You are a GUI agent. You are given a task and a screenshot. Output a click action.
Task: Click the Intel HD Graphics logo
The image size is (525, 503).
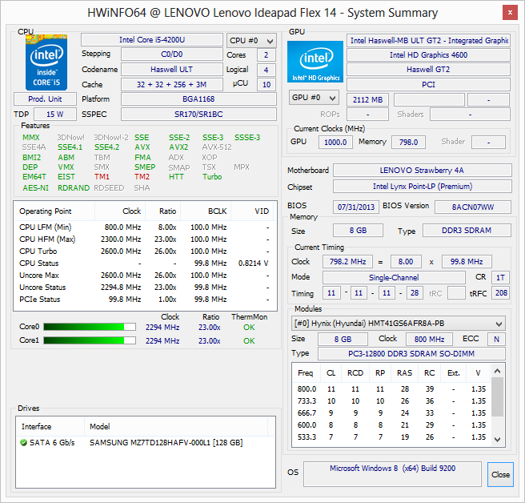point(315,62)
